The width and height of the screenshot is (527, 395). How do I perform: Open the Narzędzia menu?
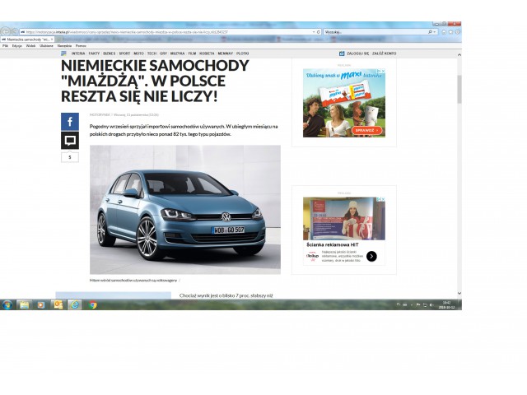click(64, 45)
